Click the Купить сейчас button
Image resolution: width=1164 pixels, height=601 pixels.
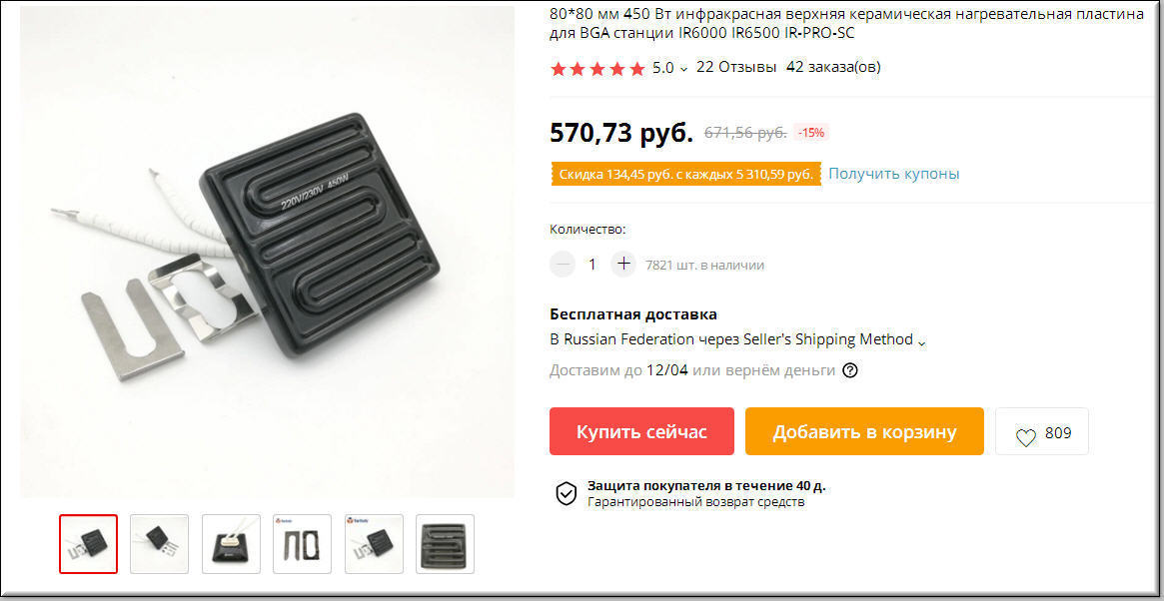coord(641,431)
